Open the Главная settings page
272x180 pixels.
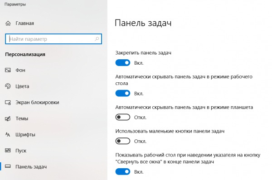(24, 23)
